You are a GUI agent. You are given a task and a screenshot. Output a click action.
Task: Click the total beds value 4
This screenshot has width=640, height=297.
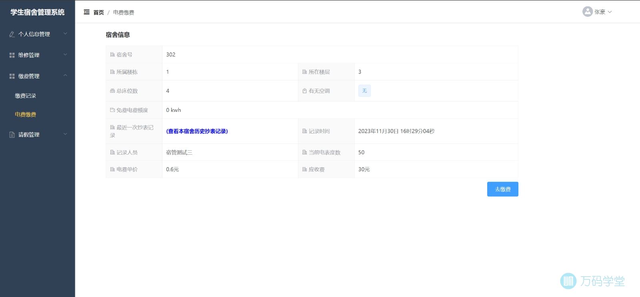168,91
